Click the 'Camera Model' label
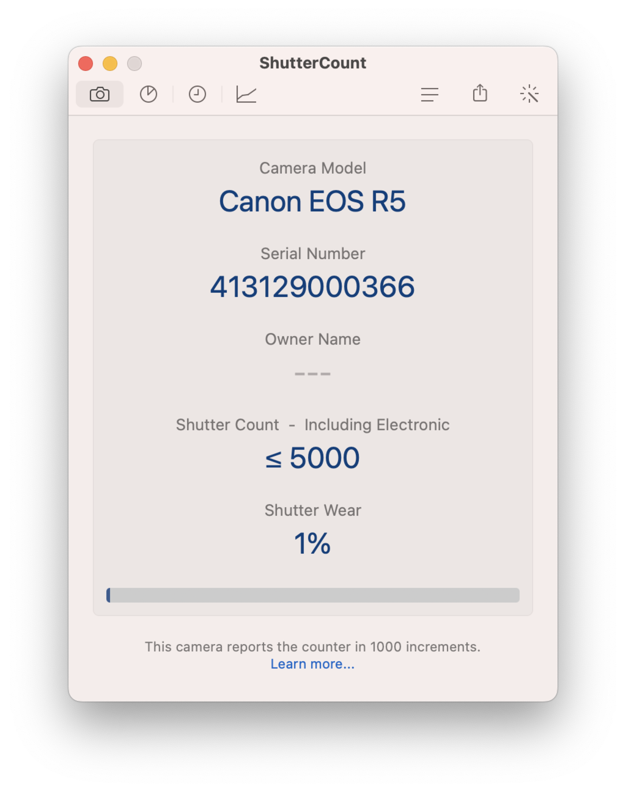This screenshot has width=626, height=792. point(313,168)
